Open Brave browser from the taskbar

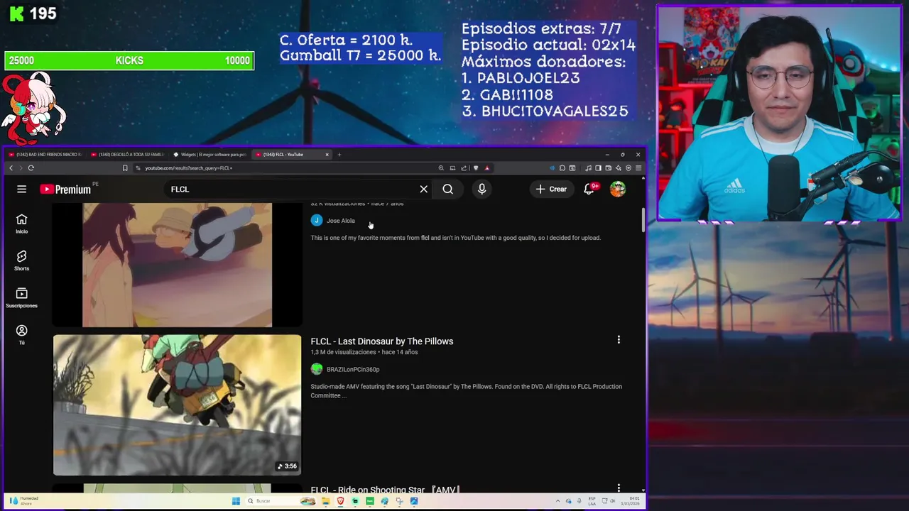(340, 501)
